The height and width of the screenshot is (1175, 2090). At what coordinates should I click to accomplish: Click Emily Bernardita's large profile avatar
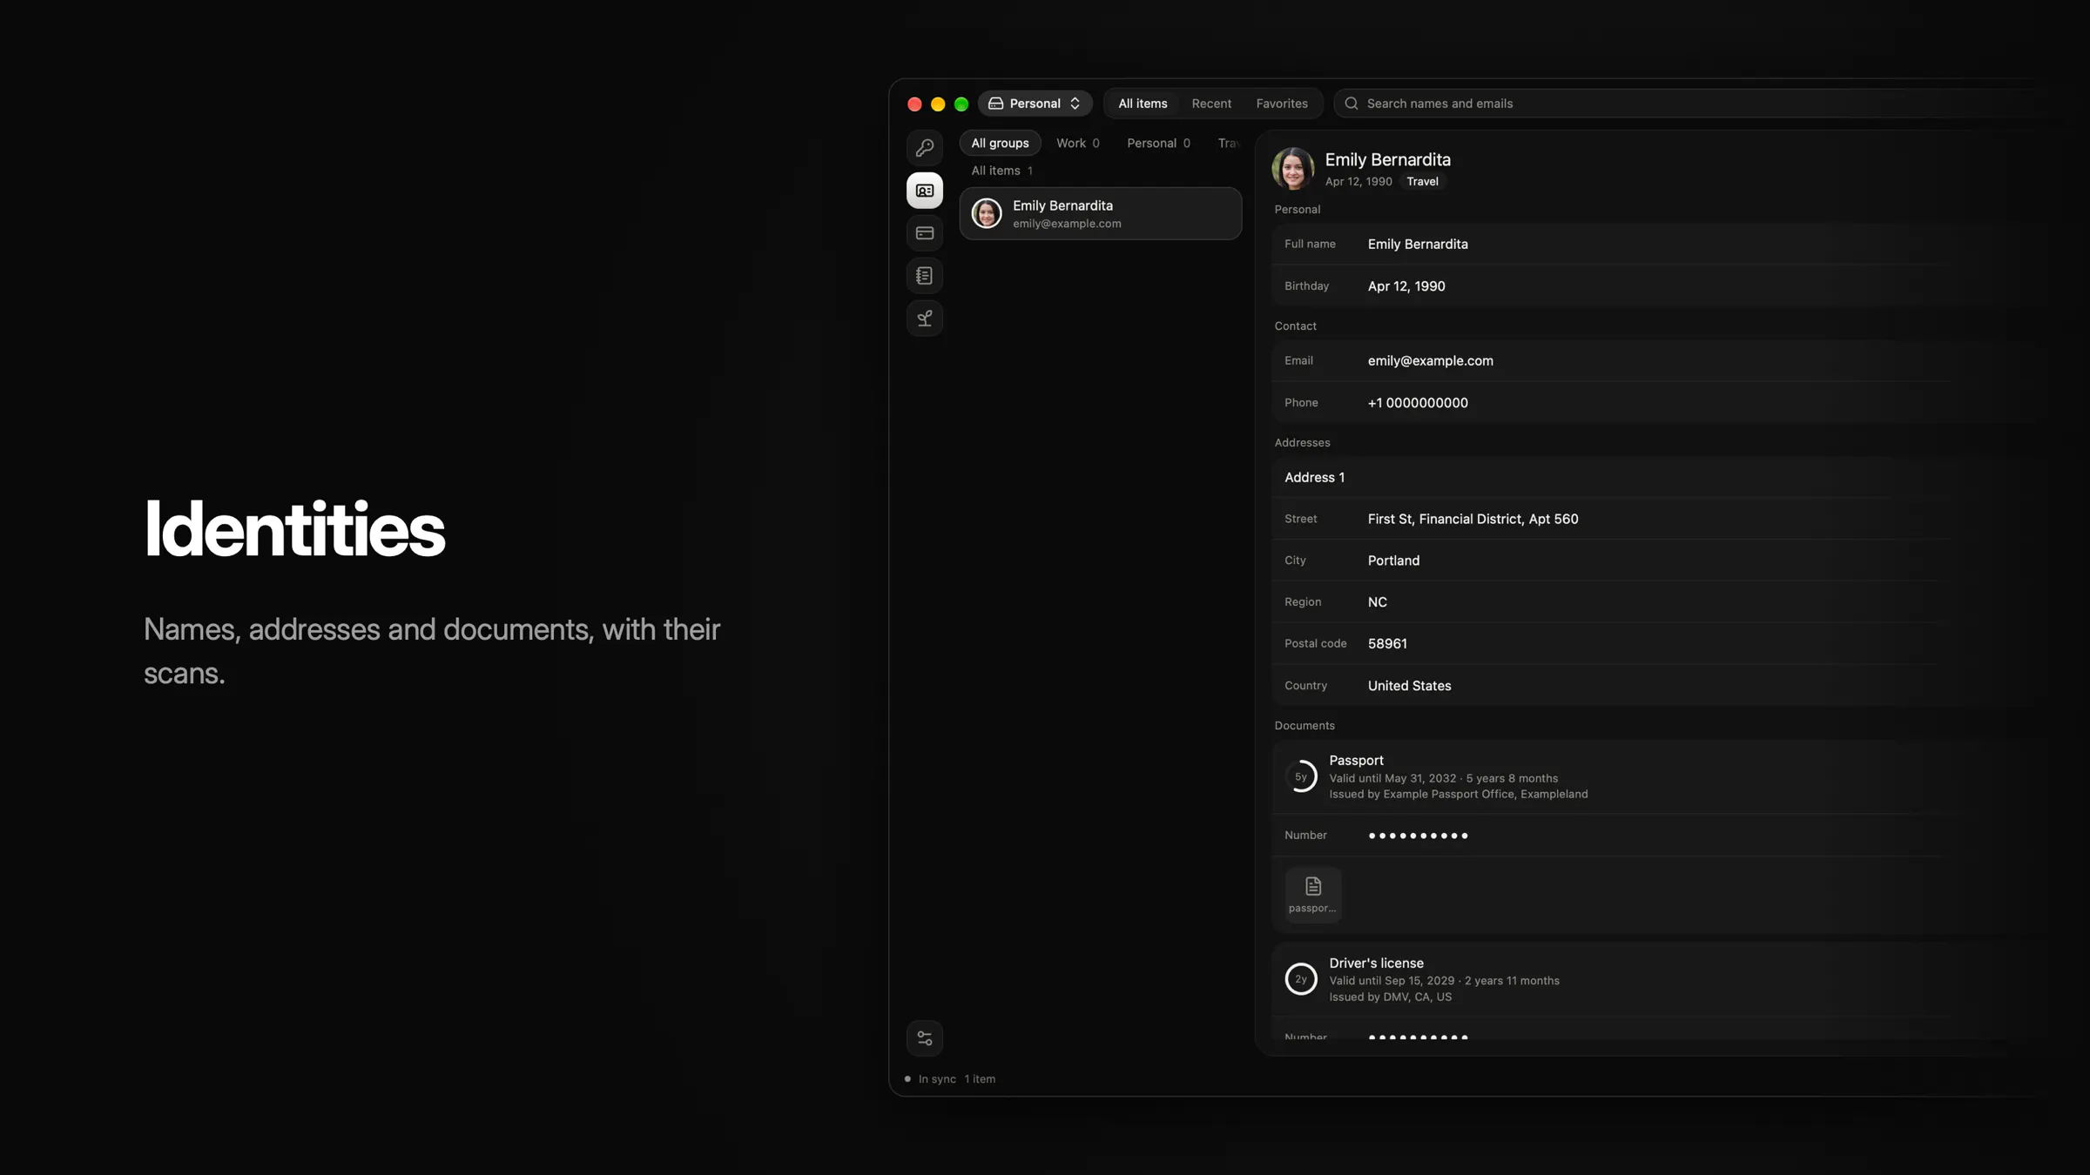coord(1292,169)
